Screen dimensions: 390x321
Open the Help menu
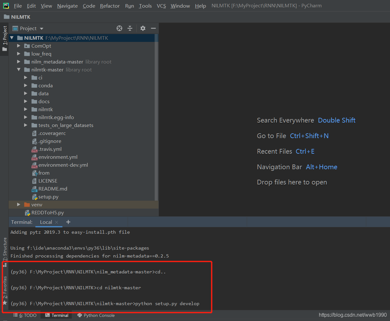point(200,6)
